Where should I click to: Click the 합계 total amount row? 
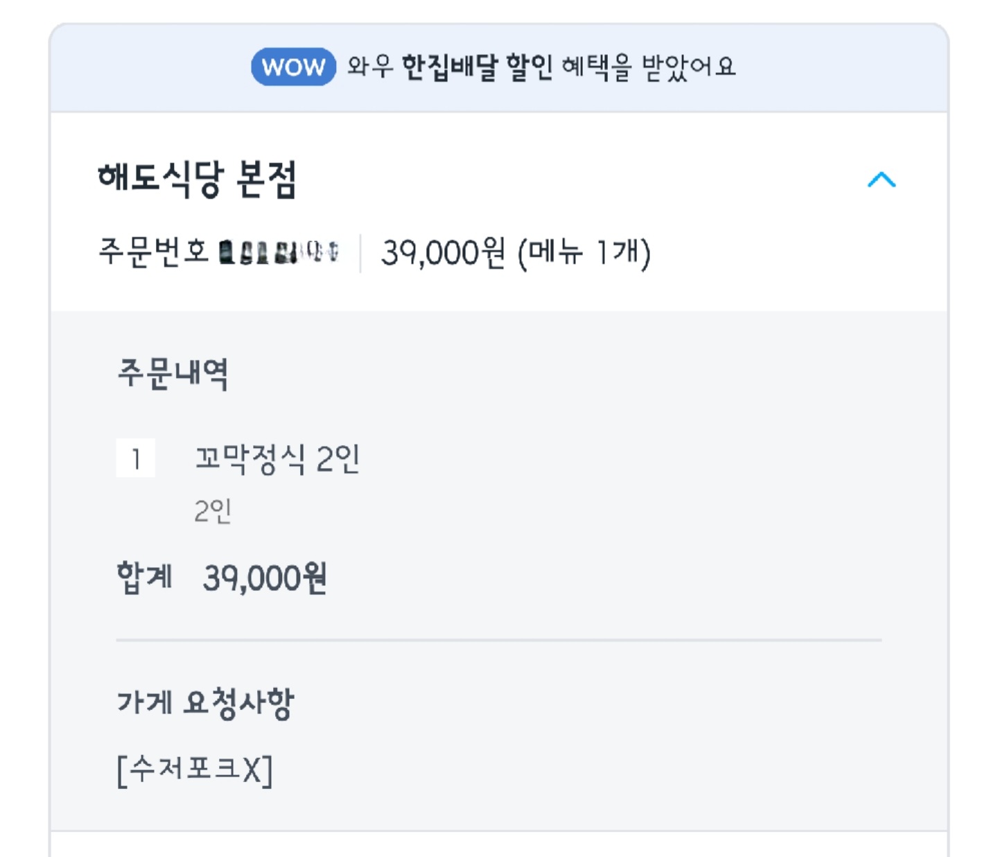point(222,577)
